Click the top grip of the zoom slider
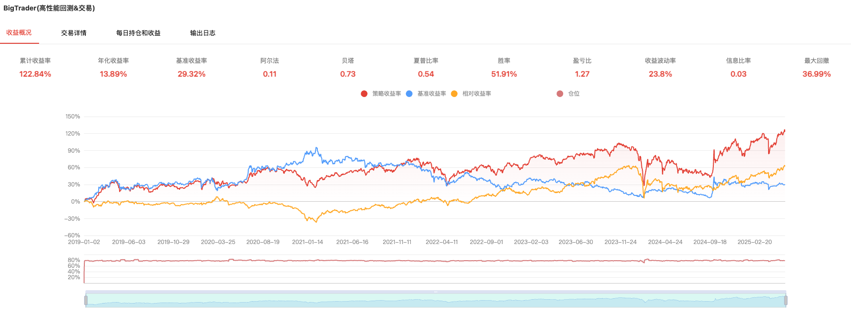851x323 pixels. tap(436, 292)
